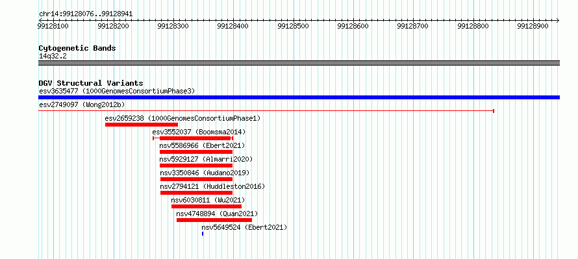Open the nsv2794121 (Huddleston2016) label

[x=212, y=186]
